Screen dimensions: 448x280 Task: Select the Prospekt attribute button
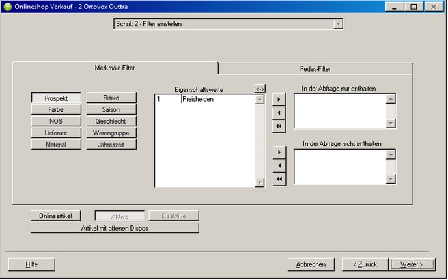tap(56, 98)
